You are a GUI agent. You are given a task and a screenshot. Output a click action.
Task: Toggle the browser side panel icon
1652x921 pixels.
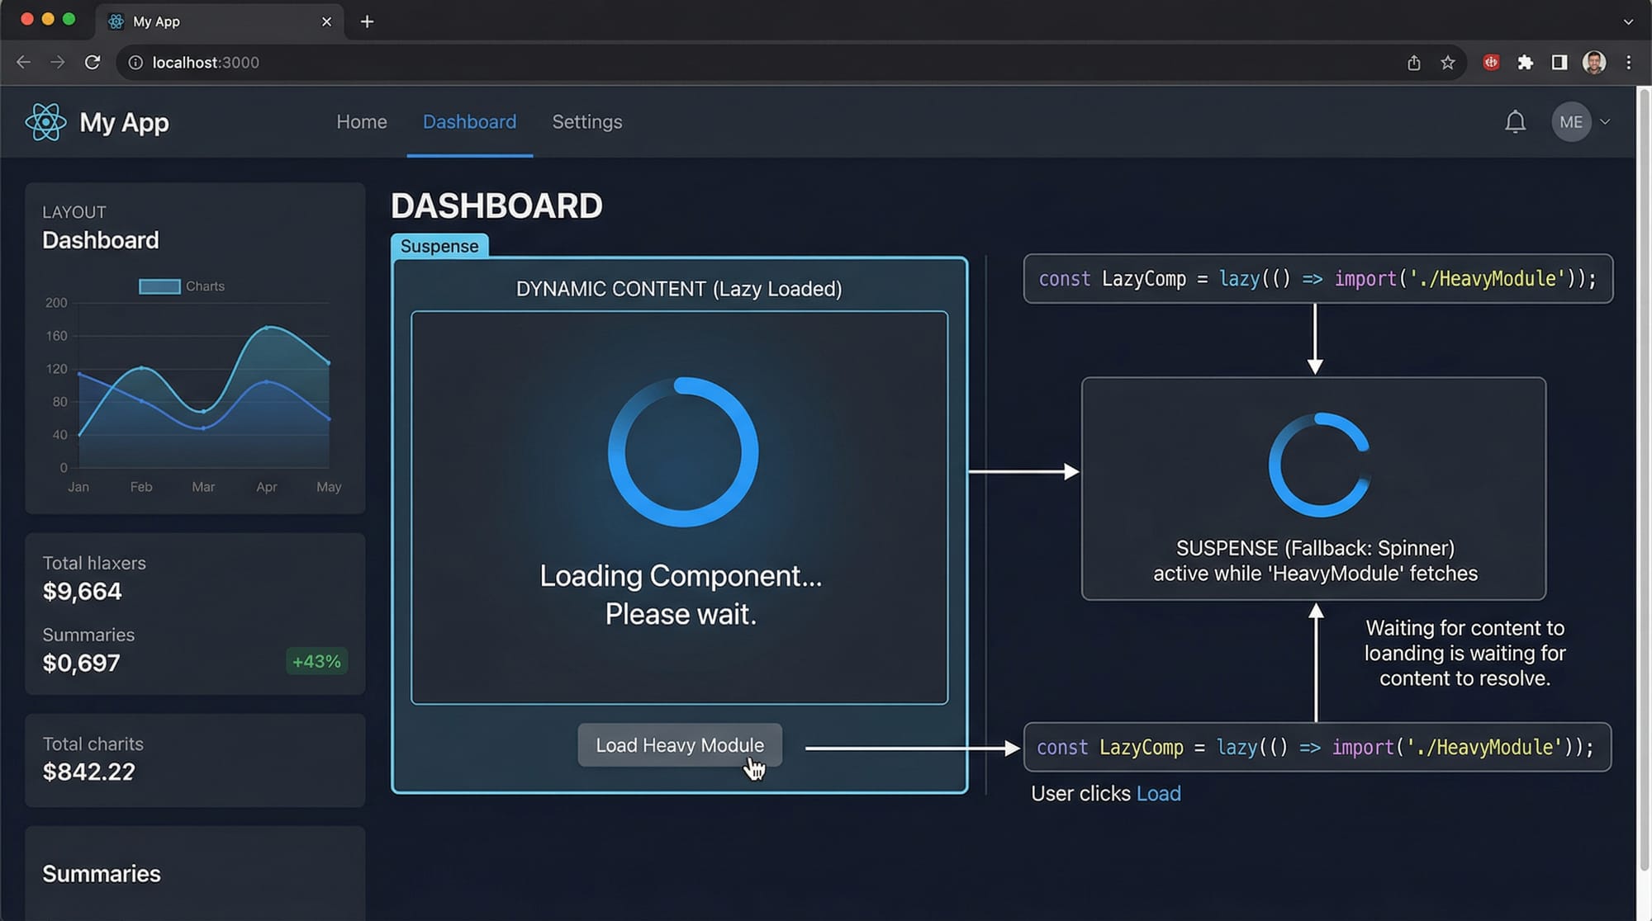(x=1559, y=63)
